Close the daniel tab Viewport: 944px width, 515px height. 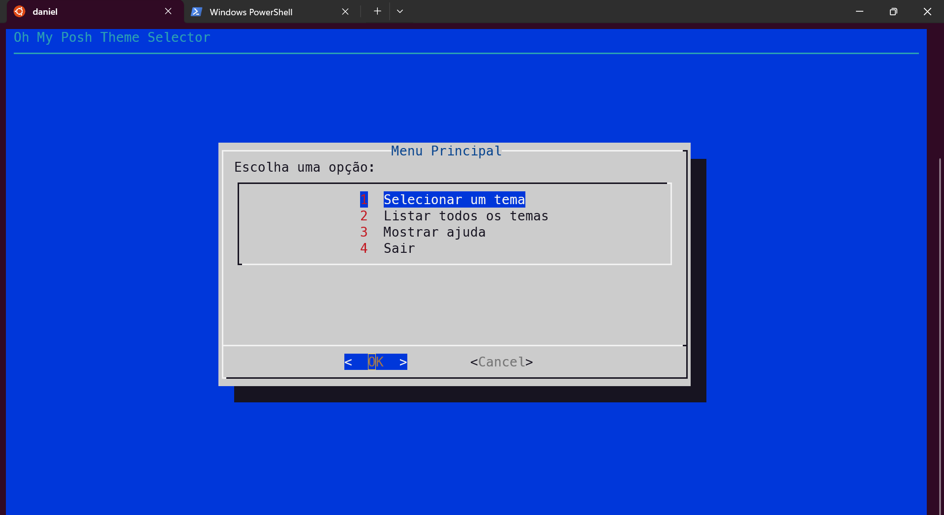168,11
